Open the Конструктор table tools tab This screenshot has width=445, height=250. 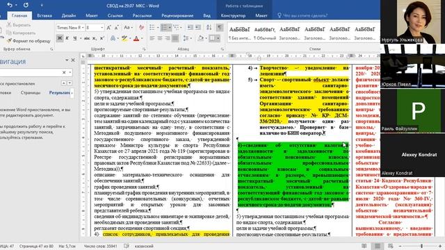pyautogui.click(x=234, y=15)
